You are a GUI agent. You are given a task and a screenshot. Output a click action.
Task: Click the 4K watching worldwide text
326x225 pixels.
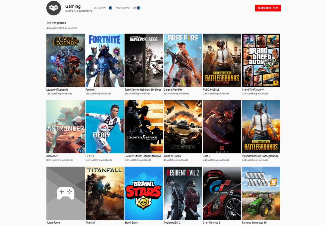tap(176, 160)
